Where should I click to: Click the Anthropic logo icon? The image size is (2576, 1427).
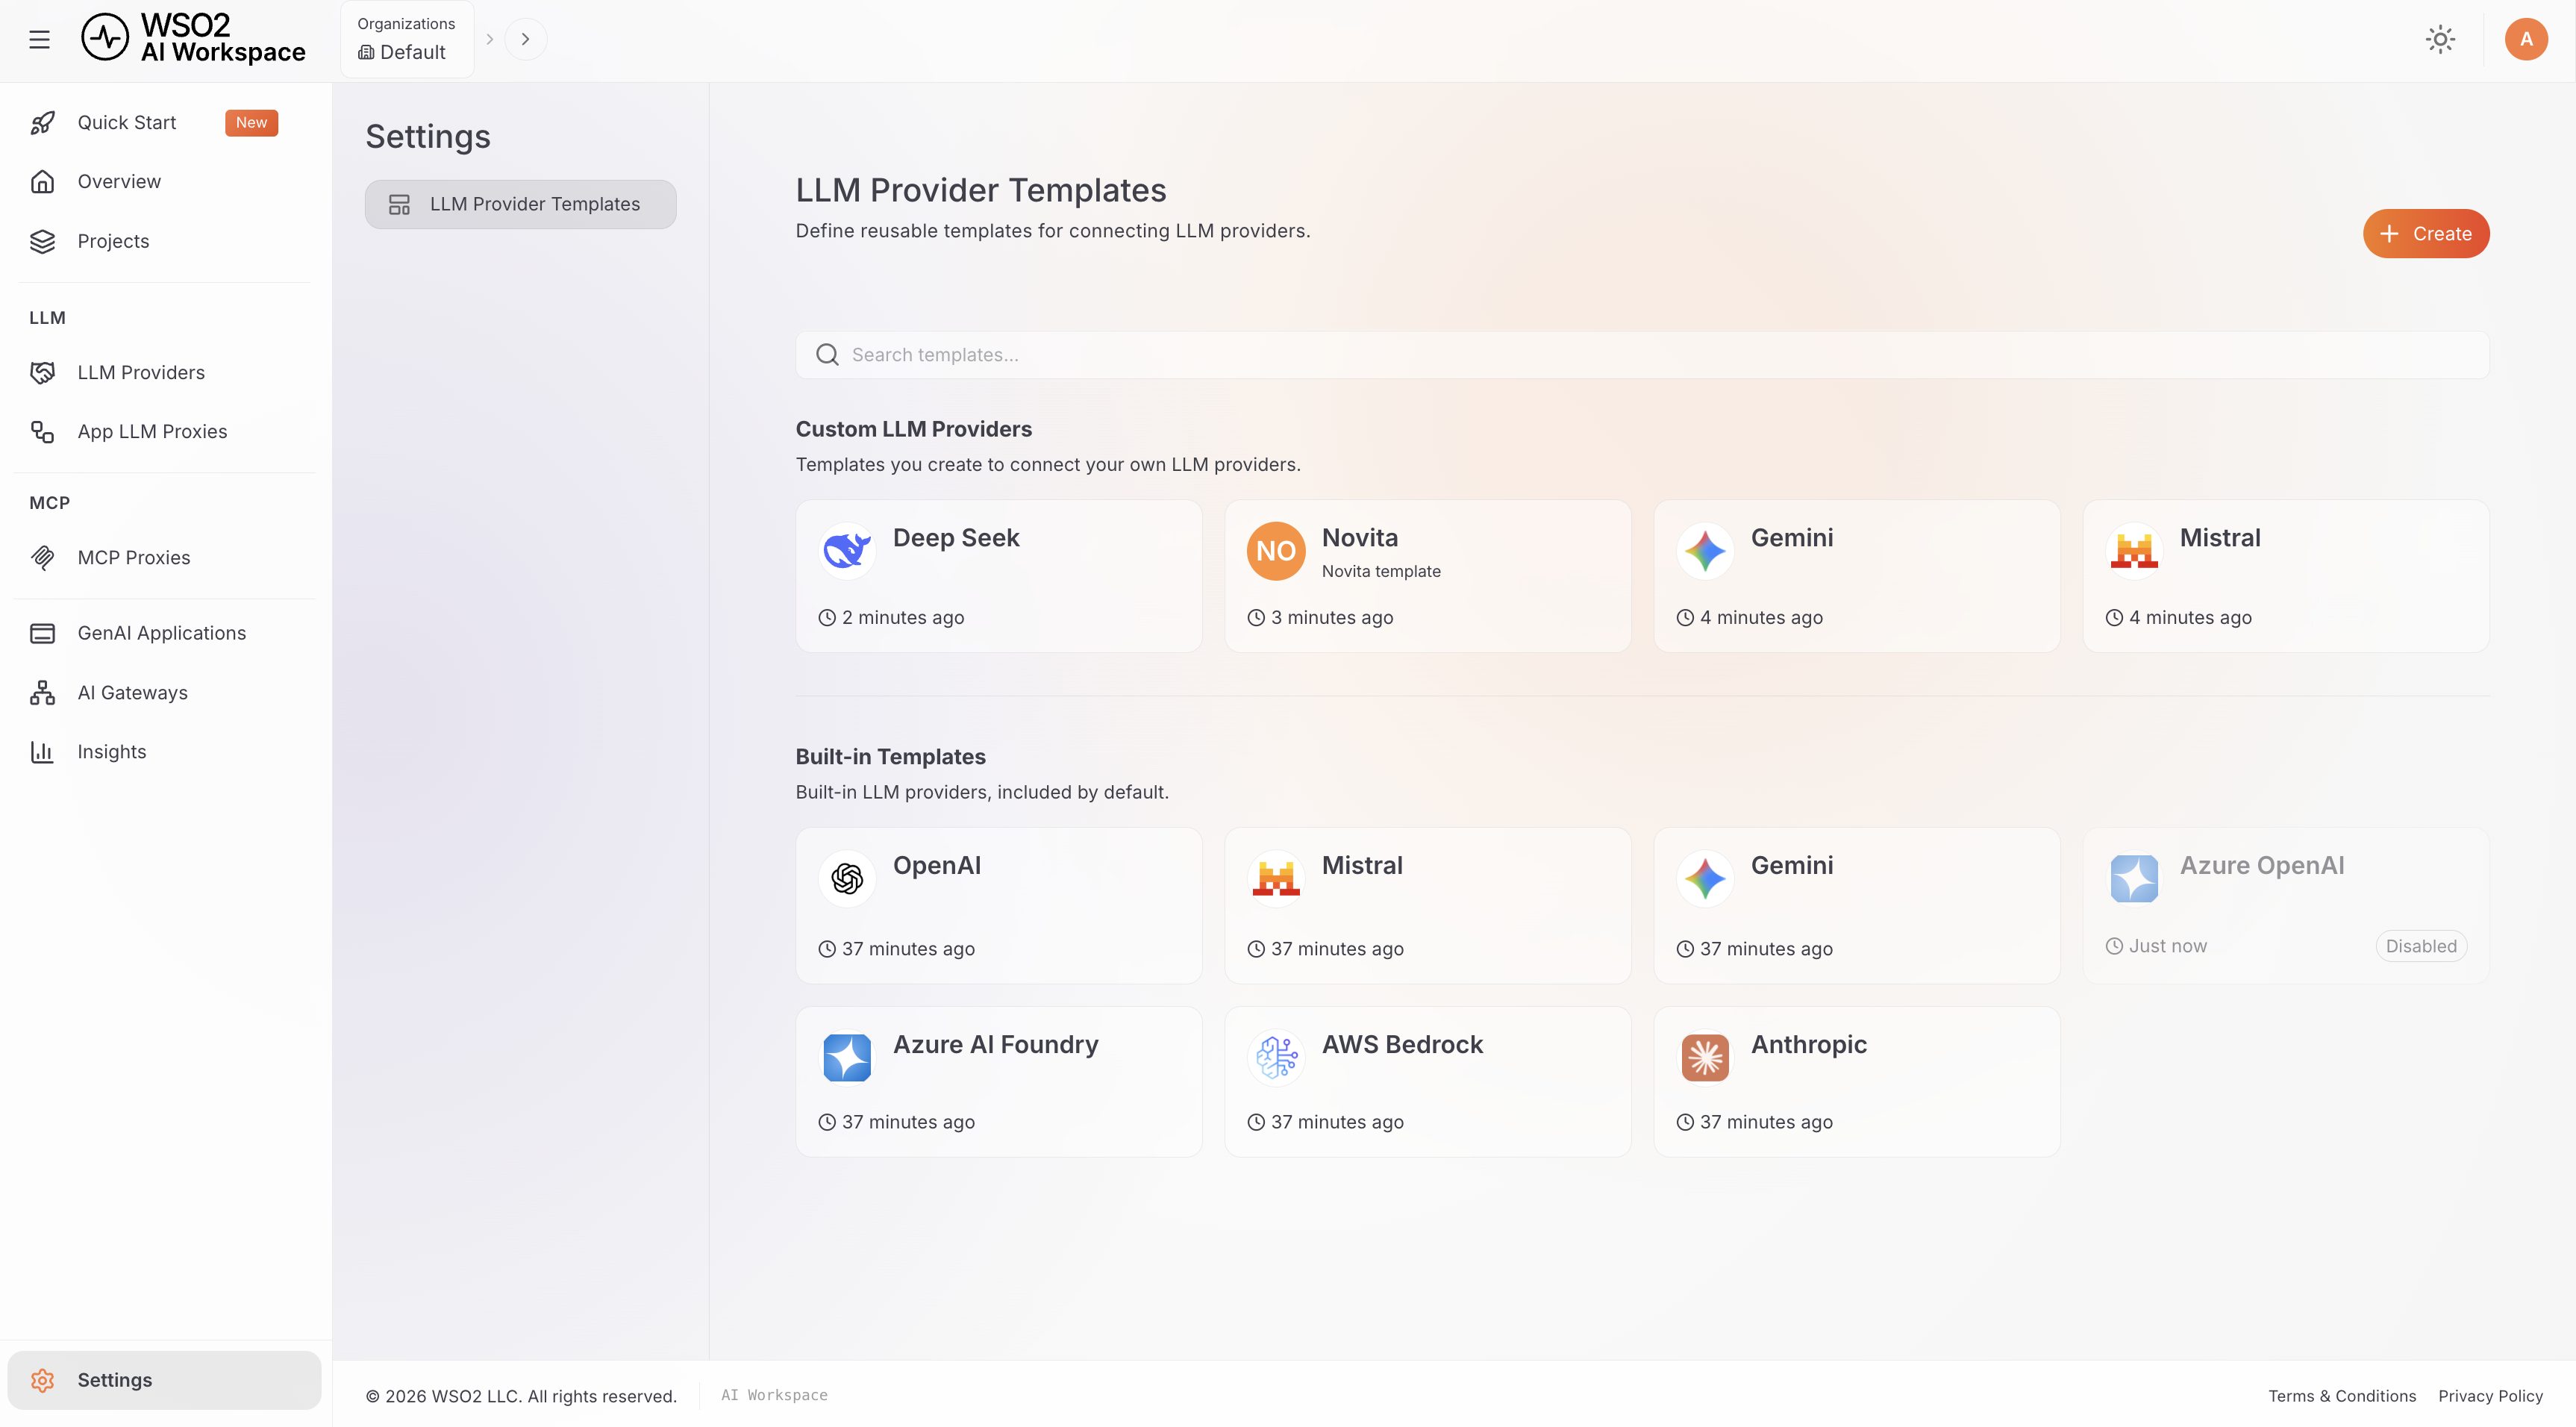tap(1705, 1058)
